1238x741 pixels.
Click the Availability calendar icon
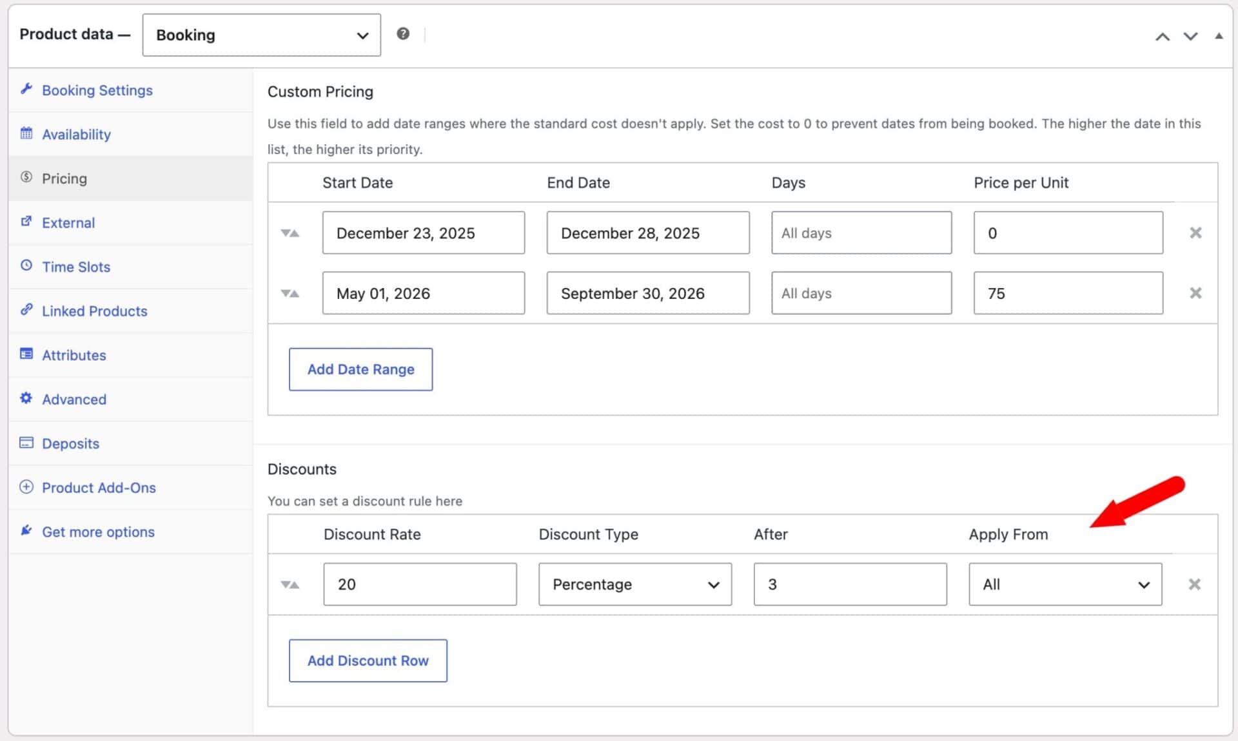pyautogui.click(x=26, y=133)
